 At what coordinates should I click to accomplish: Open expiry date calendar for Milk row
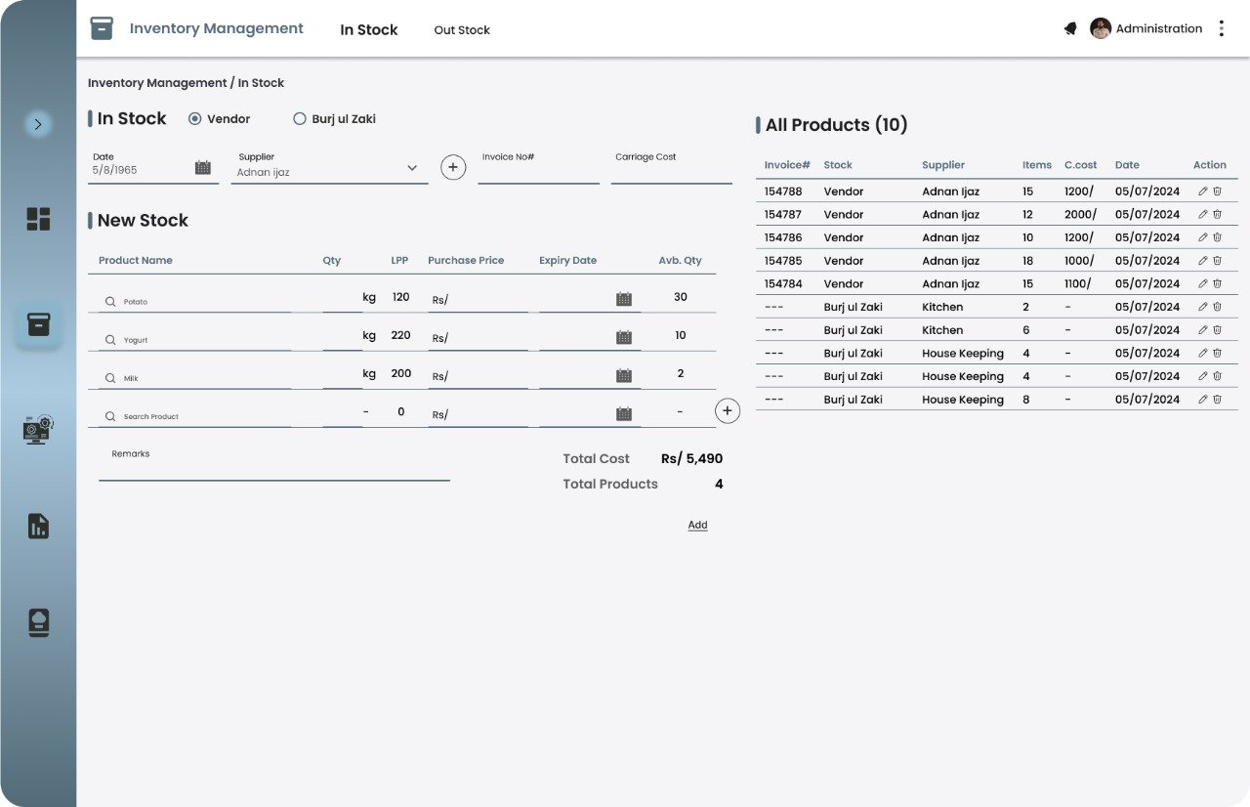click(x=624, y=375)
